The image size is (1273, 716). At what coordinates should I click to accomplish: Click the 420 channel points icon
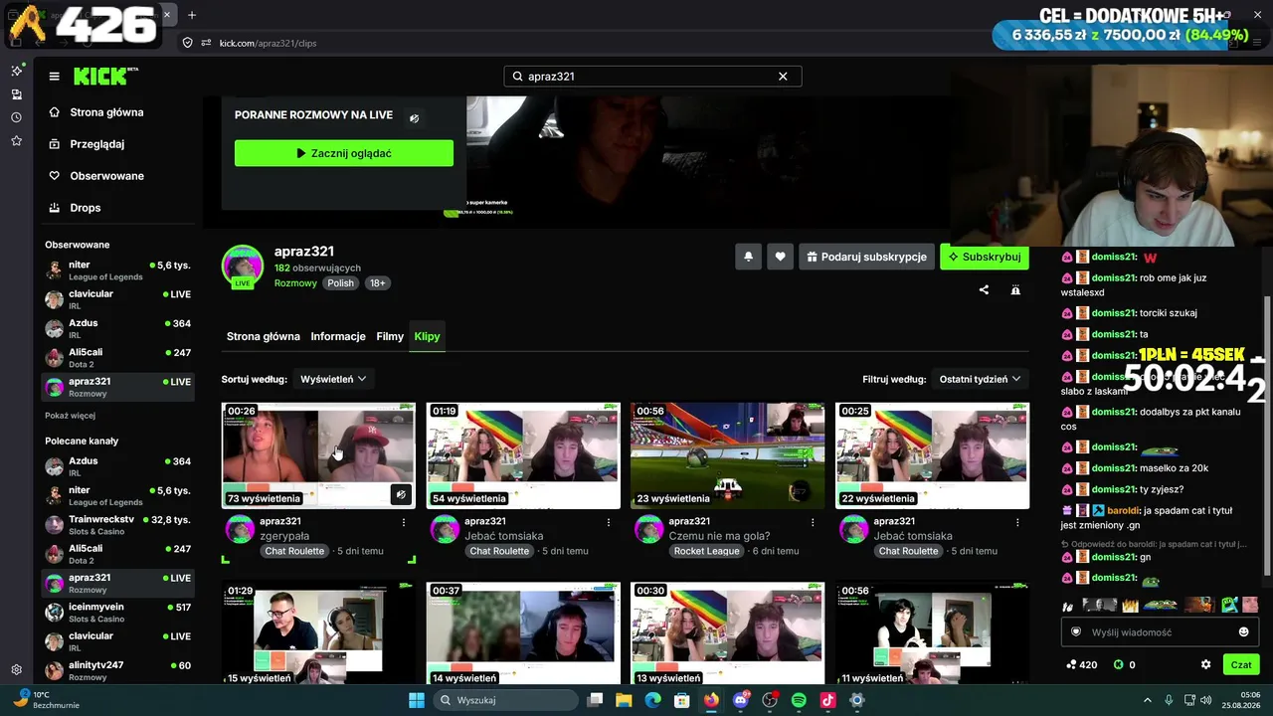1071,664
